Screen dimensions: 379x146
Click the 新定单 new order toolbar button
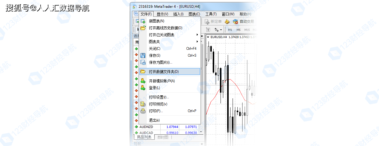pos(213,22)
